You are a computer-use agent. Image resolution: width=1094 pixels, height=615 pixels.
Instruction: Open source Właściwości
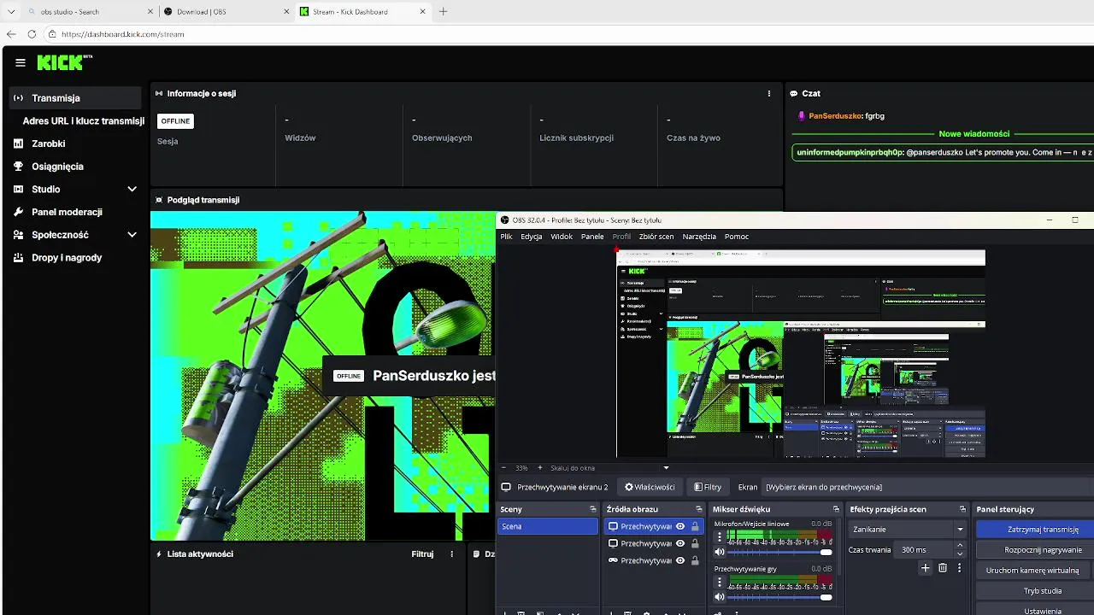coord(650,487)
